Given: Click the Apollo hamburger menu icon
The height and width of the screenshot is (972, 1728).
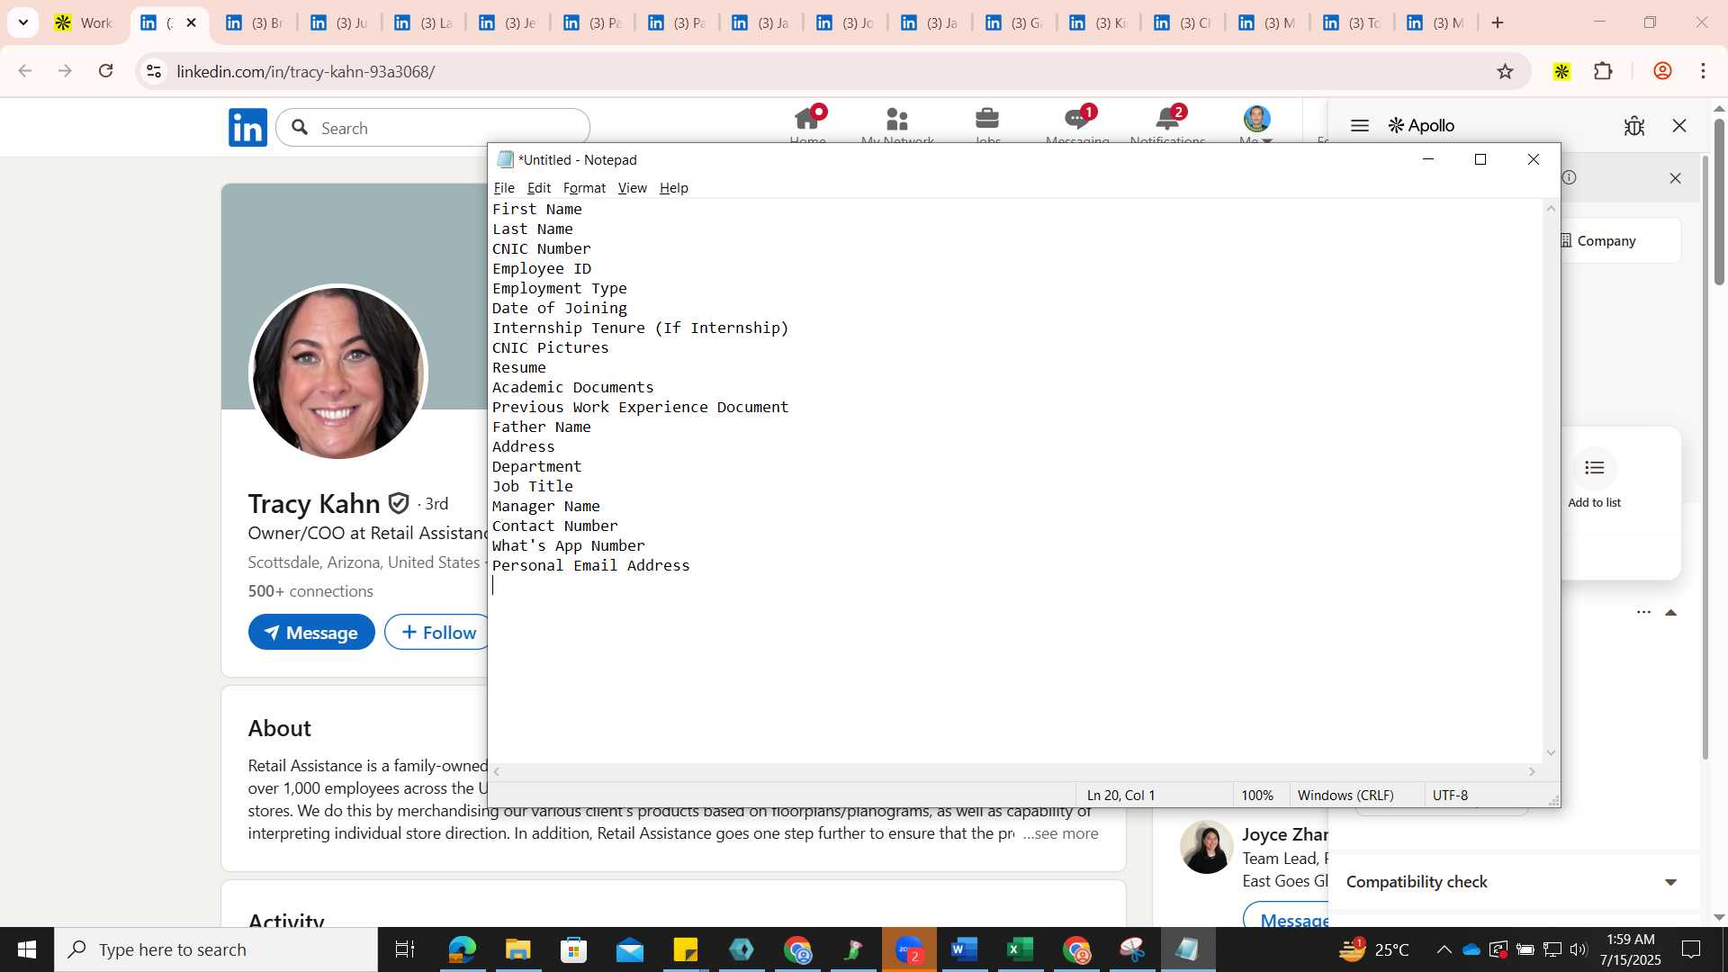Looking at the screenshot, I should pyautogui.click(x=1360, y=126).
